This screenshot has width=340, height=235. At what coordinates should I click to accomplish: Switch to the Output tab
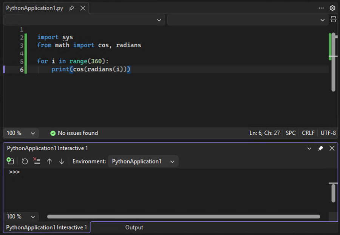(x=134, y=227)
